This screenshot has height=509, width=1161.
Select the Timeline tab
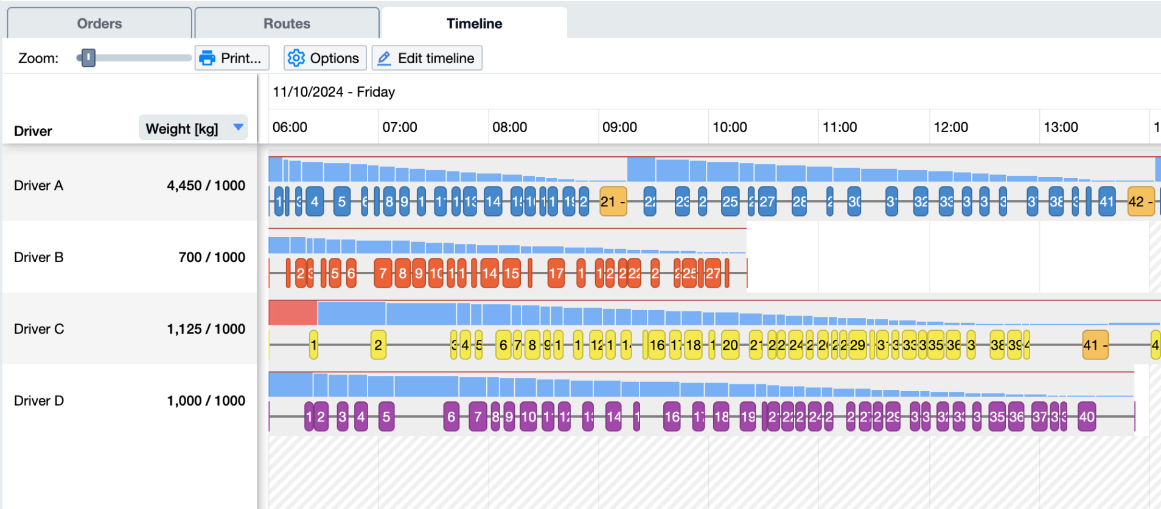coord(474,24)
